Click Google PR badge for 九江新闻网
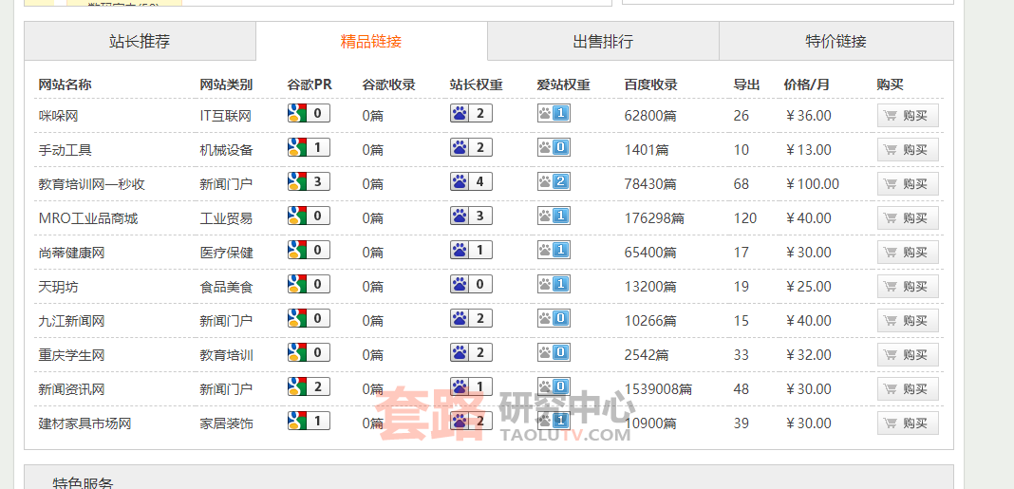 tap(309, 318)
